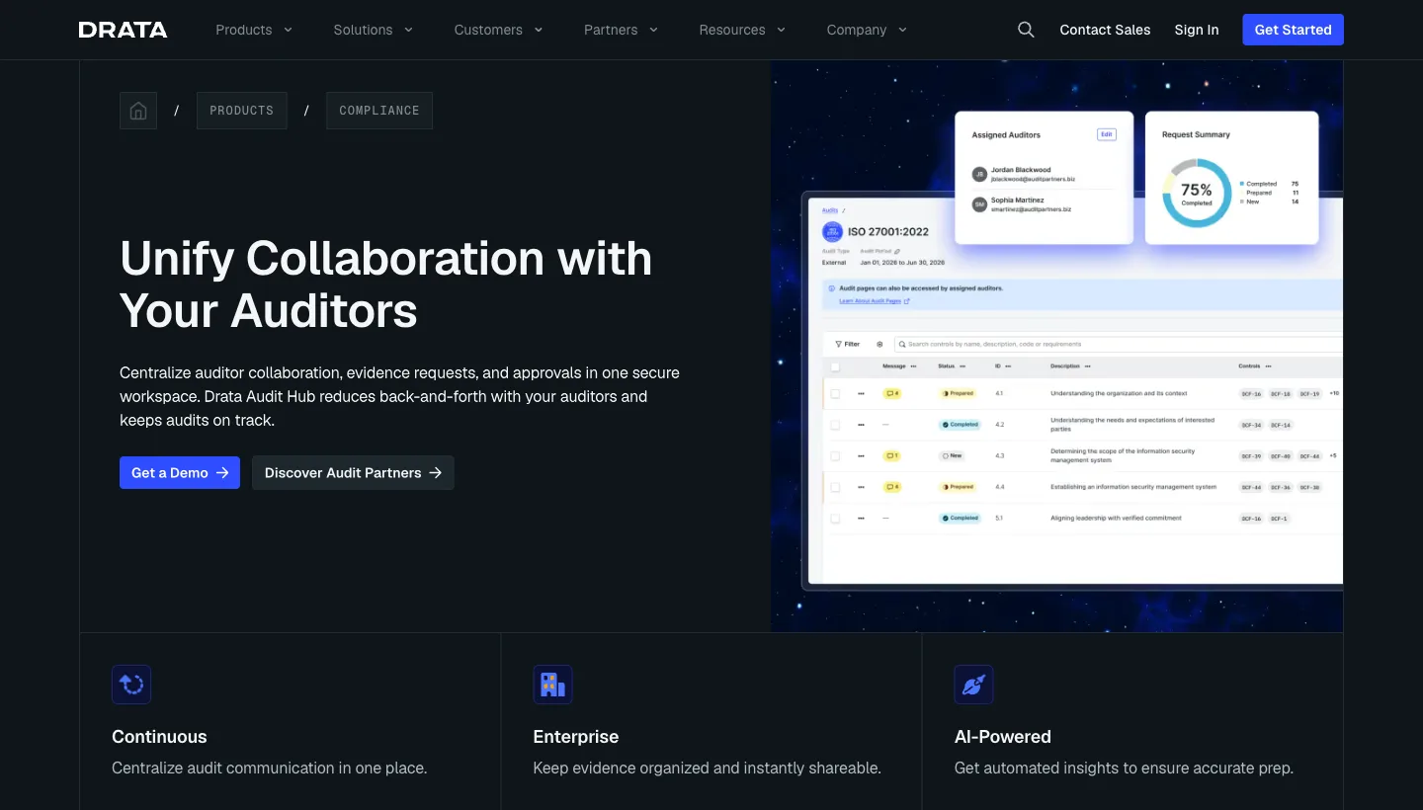Open the three-dot menu for row 4.2
The image size is (1423, 810).
click(x=861, y=425)
